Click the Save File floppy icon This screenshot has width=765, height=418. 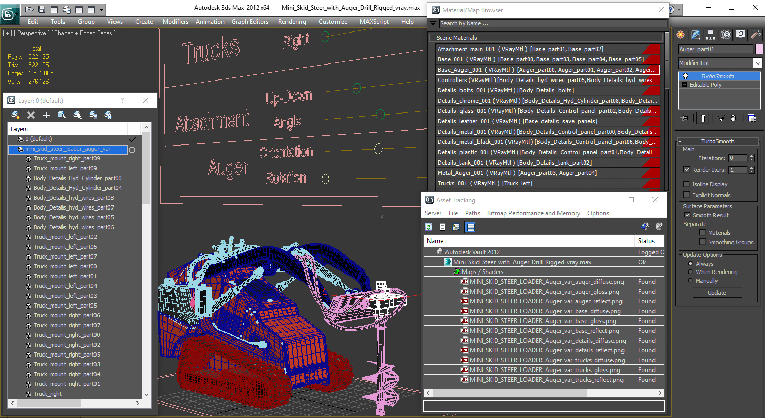pos(42,9)
